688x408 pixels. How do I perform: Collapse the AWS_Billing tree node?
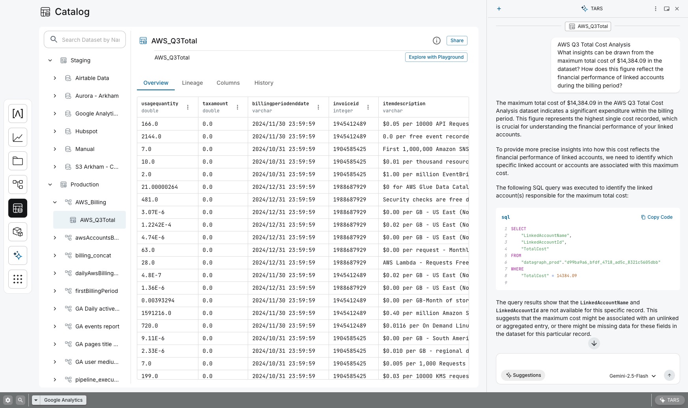pyautogui.click(x=55, y=202)
